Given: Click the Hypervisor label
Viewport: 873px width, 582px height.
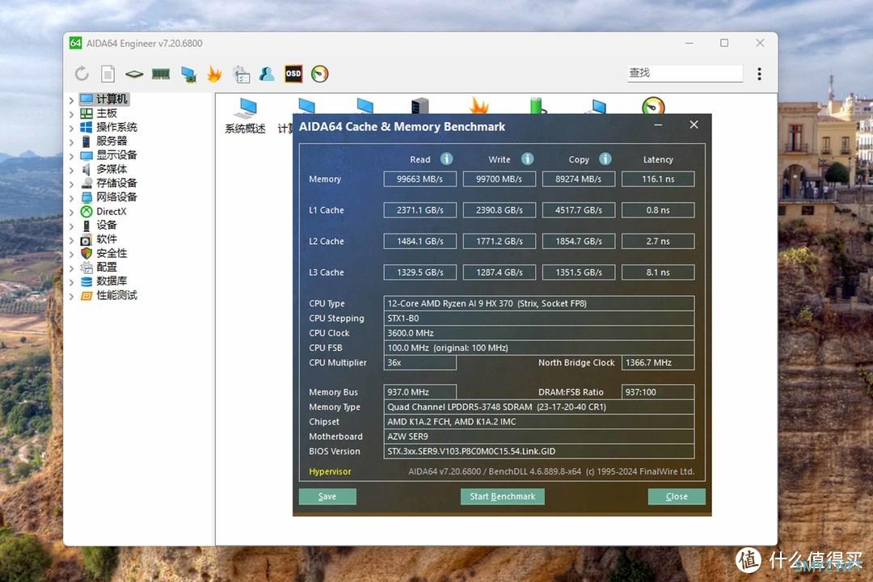Looking at the screenshot, I should pos(330,471).
